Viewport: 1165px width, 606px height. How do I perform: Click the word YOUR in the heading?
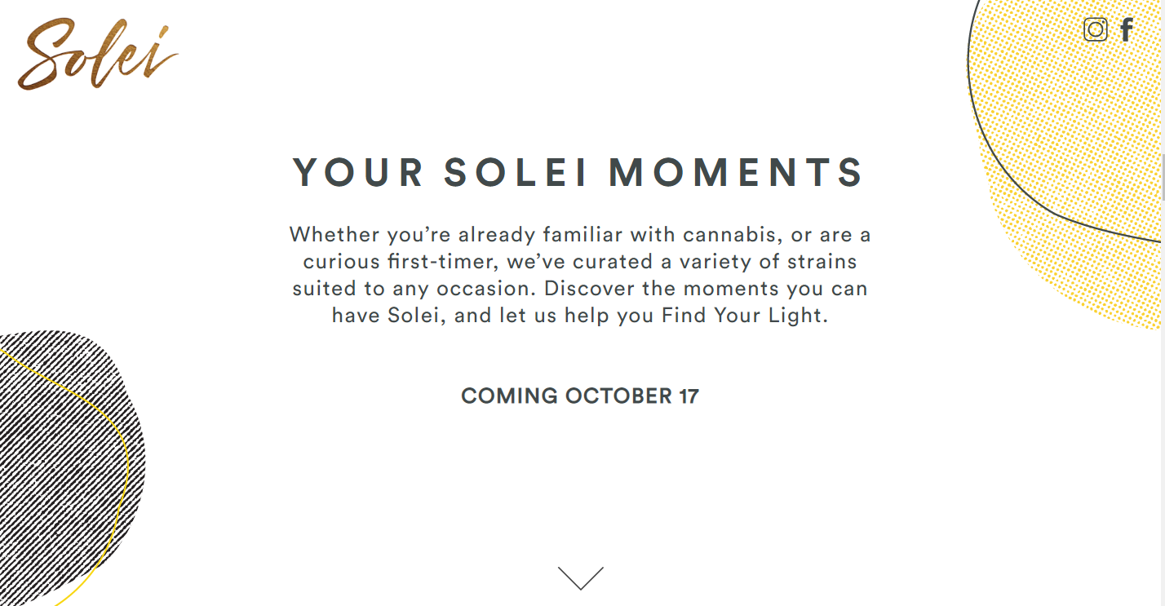coord(359,173)
